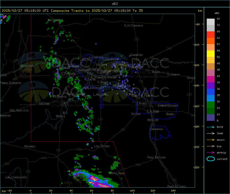The image size is (230, 194).
Task: Click the A_Villanueva map label
Action: [x=133, y=25]
